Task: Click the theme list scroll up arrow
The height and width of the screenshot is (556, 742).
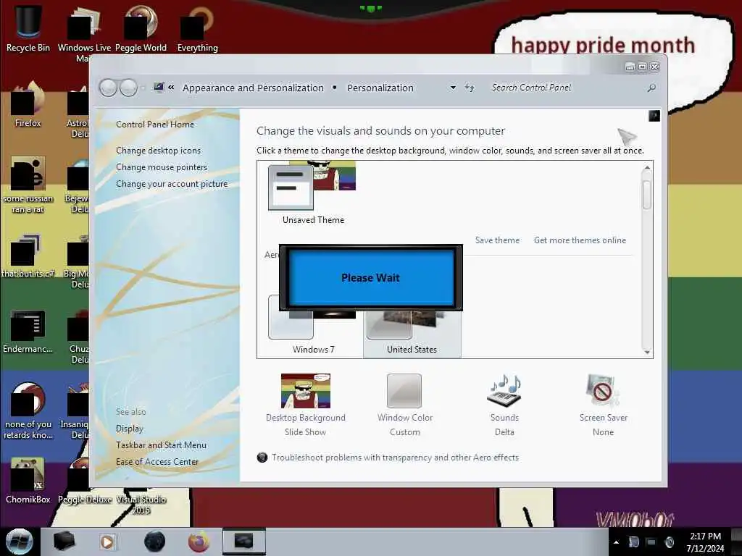Action: [x=647, y=168]
